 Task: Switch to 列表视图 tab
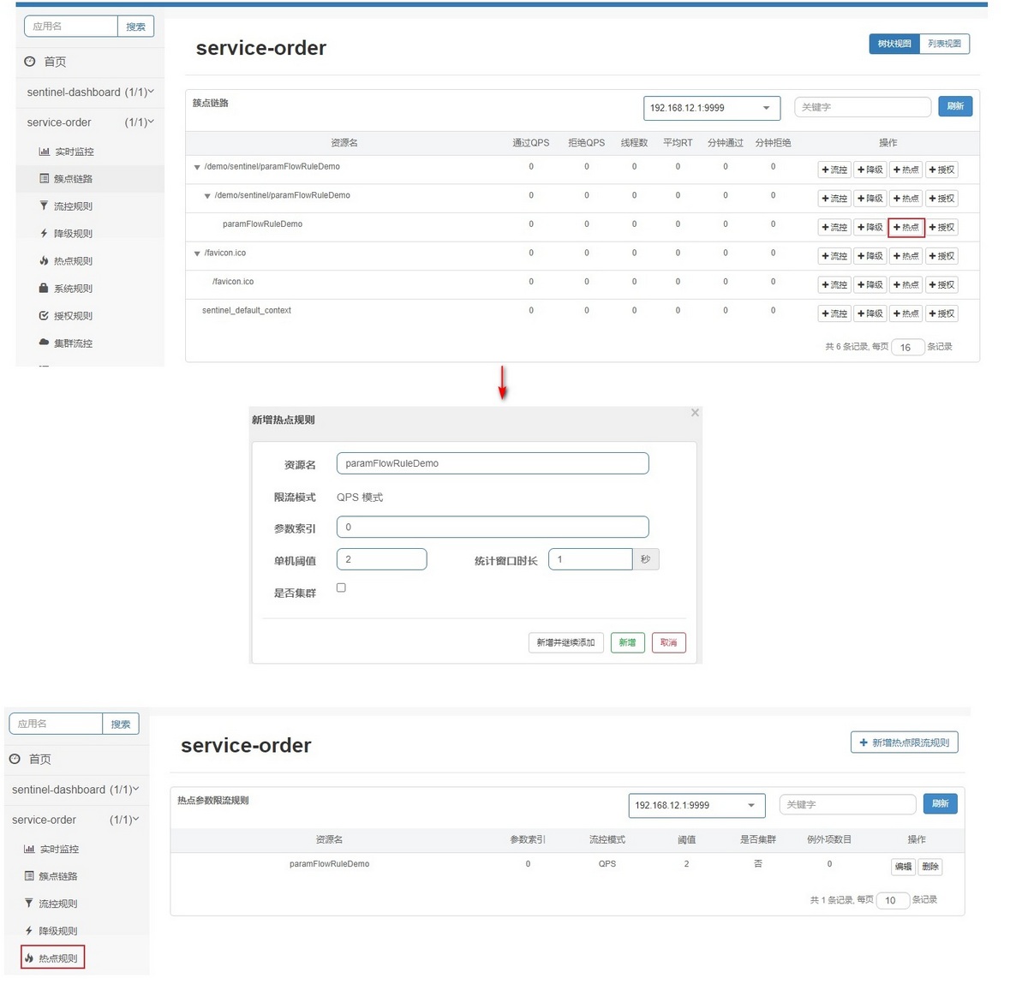click(944, 44)
